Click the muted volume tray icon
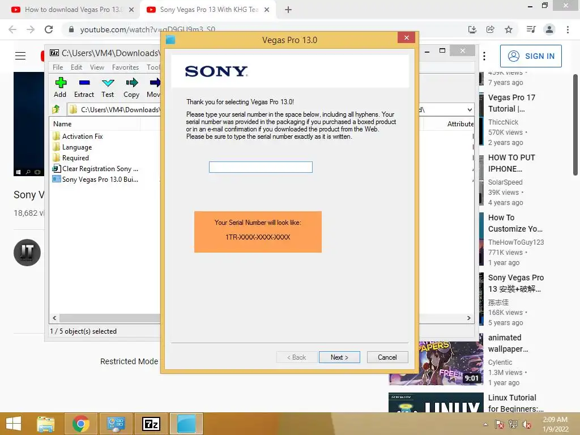Screen dimensions: 580x435 tap(527, 424)
